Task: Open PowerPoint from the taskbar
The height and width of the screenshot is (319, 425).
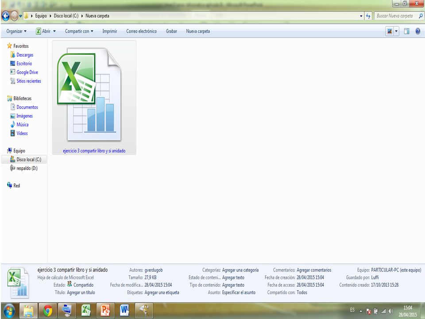Action: tap(105, 311)
